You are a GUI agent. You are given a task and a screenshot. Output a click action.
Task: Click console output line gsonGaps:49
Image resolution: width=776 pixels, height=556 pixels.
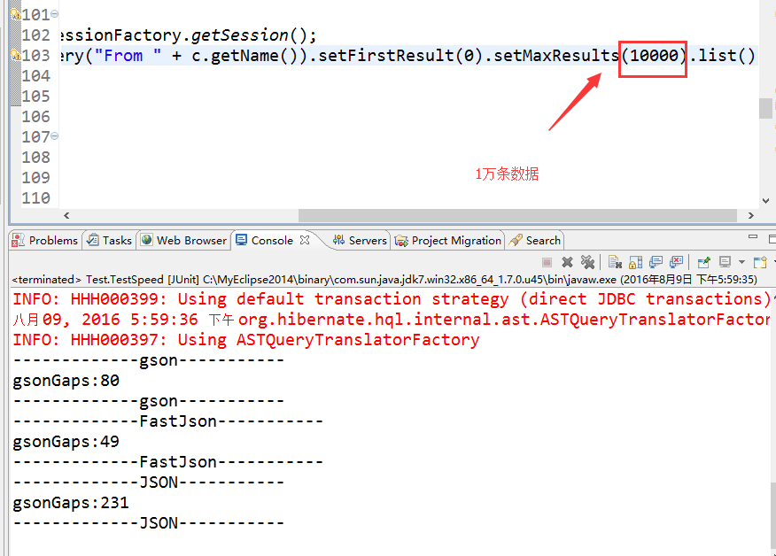66,441
